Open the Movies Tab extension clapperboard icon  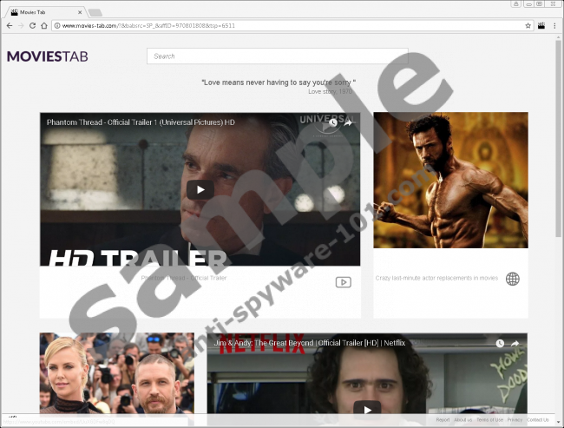click(x=541, y=25)
